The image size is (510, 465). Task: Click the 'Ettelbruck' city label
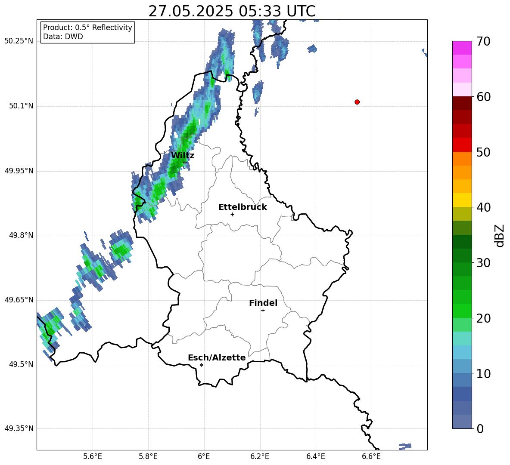pyautogui.click(x=243, y=207)
